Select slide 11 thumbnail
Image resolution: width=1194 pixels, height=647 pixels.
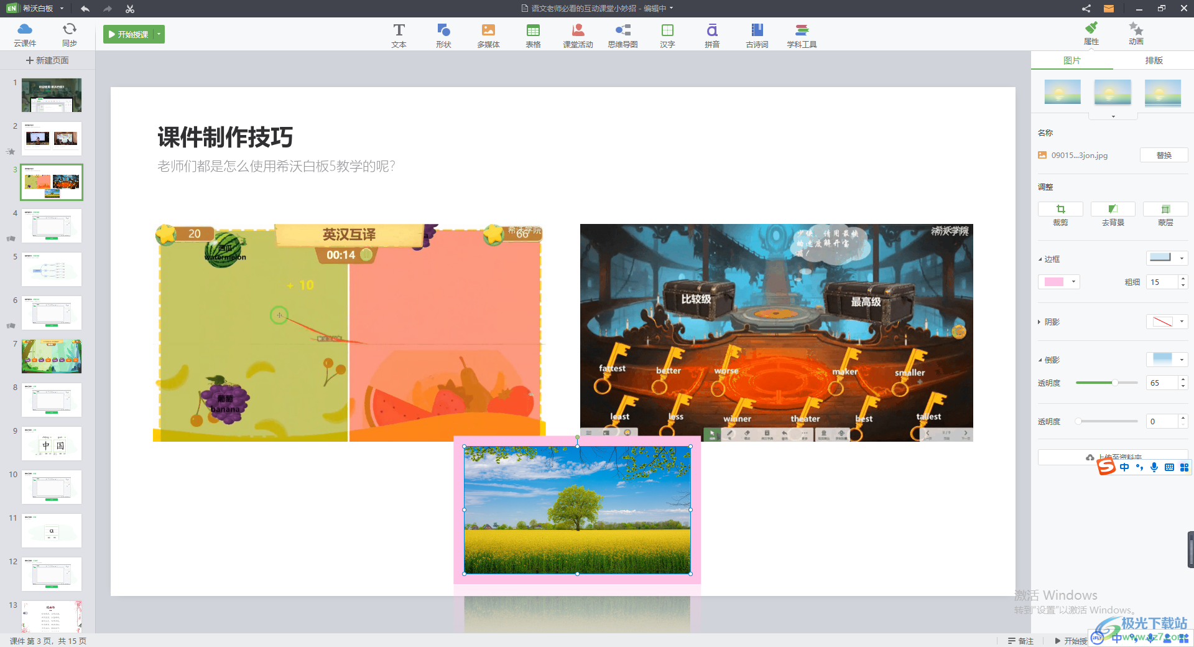point(52,531)
